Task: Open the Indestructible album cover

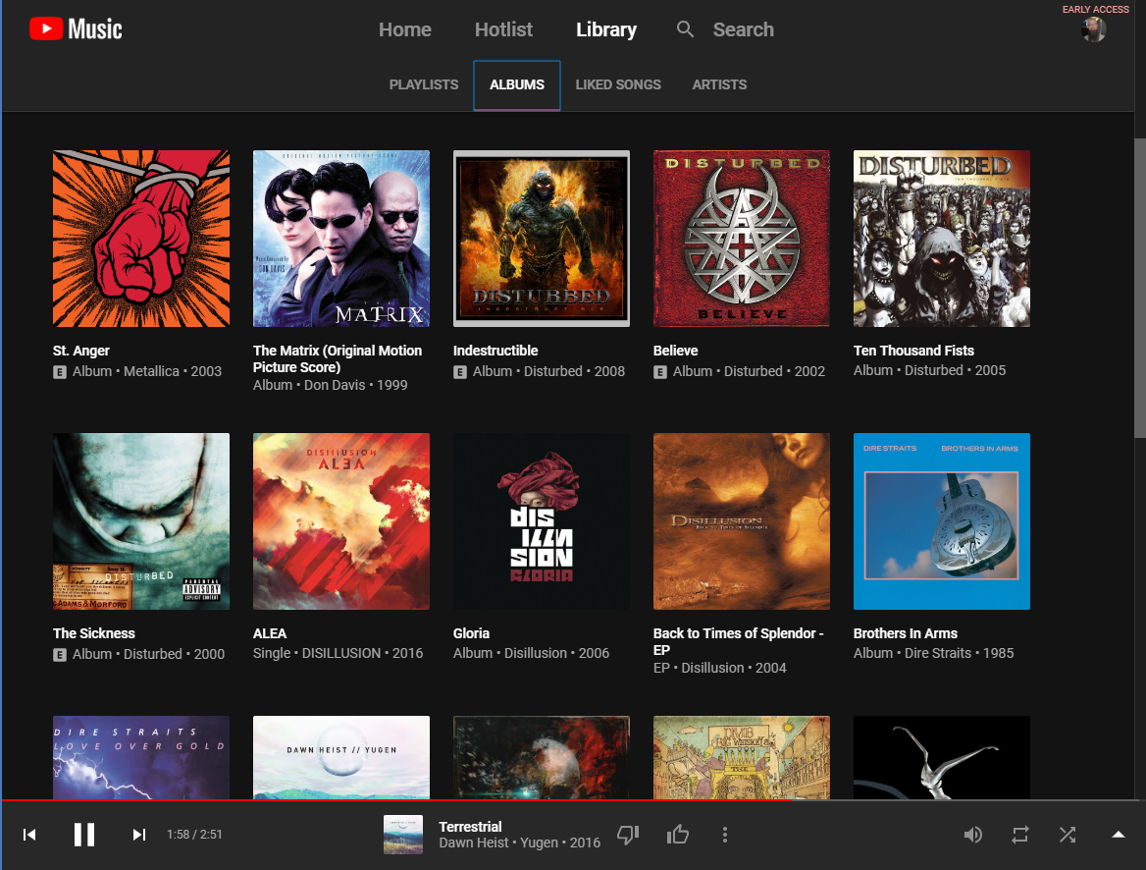Action: pos(542,239)
